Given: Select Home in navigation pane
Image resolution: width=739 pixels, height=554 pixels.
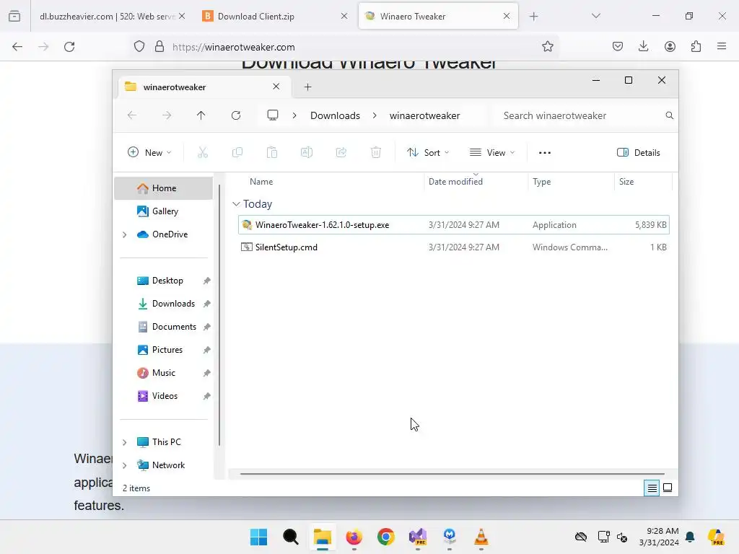Looking at the screenshot, I should pyautogui.click(x=164, y=188).
